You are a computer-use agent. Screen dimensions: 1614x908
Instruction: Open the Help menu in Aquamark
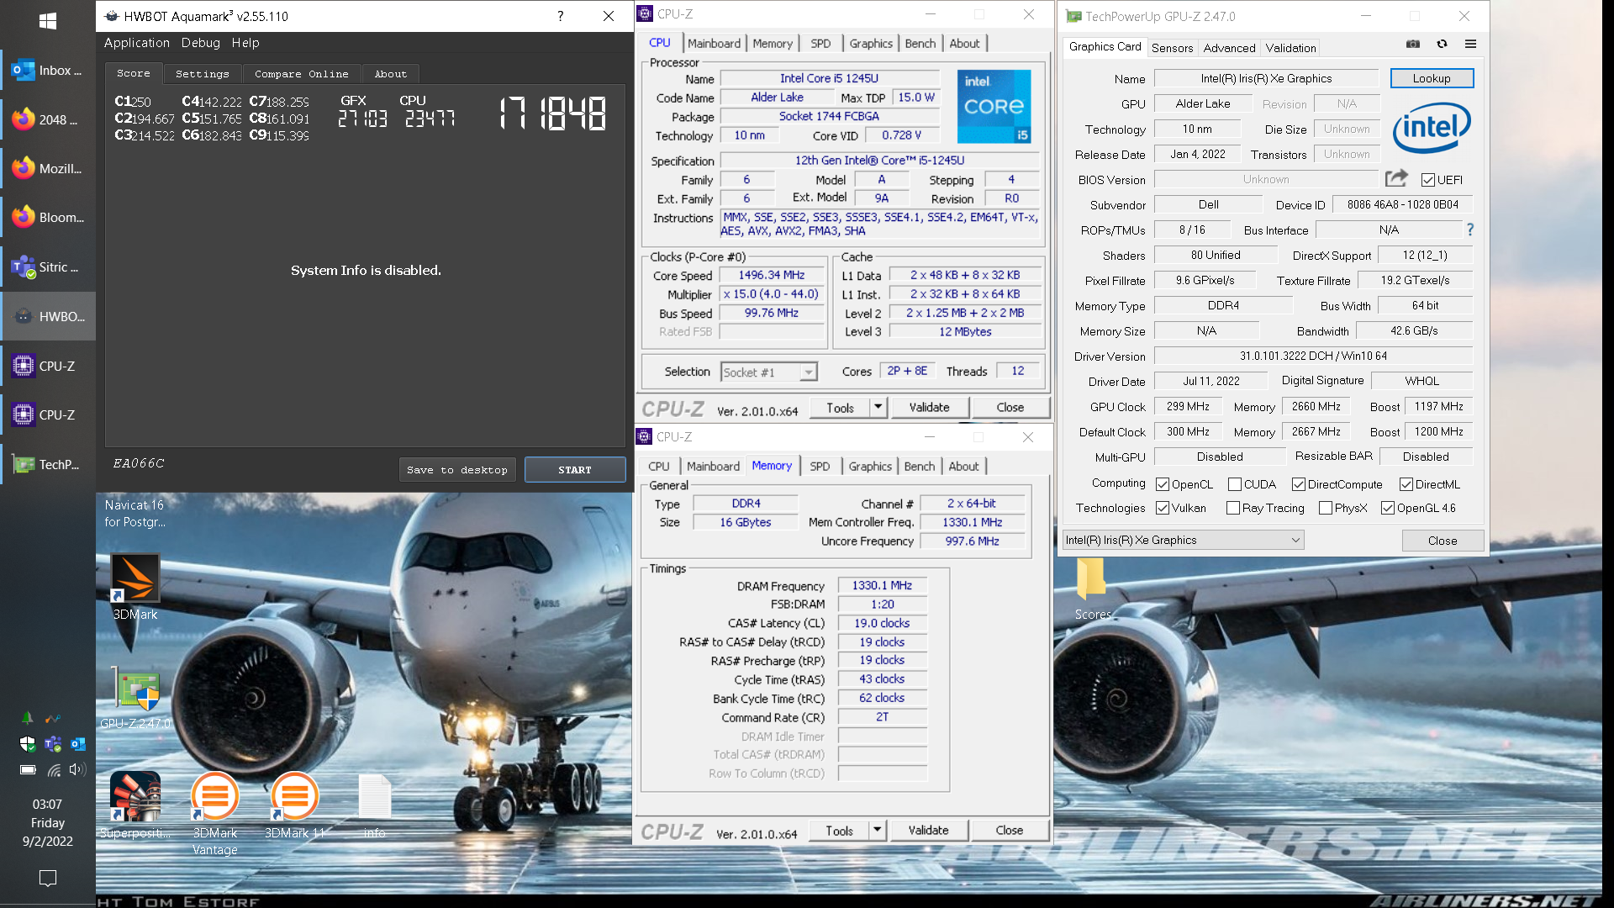pyautogui.click(x=245, y=43)
